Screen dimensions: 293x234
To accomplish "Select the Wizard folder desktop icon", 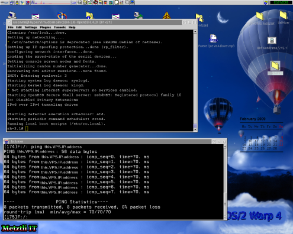I will tap(200, 18).
